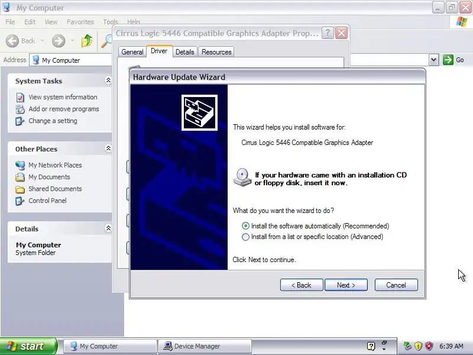
Task: Open the View menu
Action: pyautogui.click(x=51, y=22)
